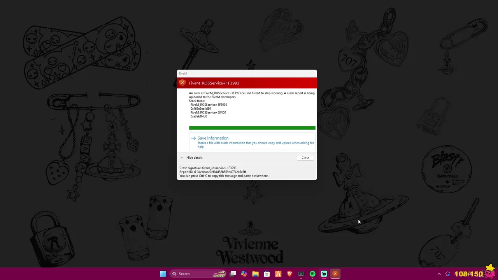The image size is (498, 280).
Task: Collapse the Hide details expander
Action: point(191,157)
